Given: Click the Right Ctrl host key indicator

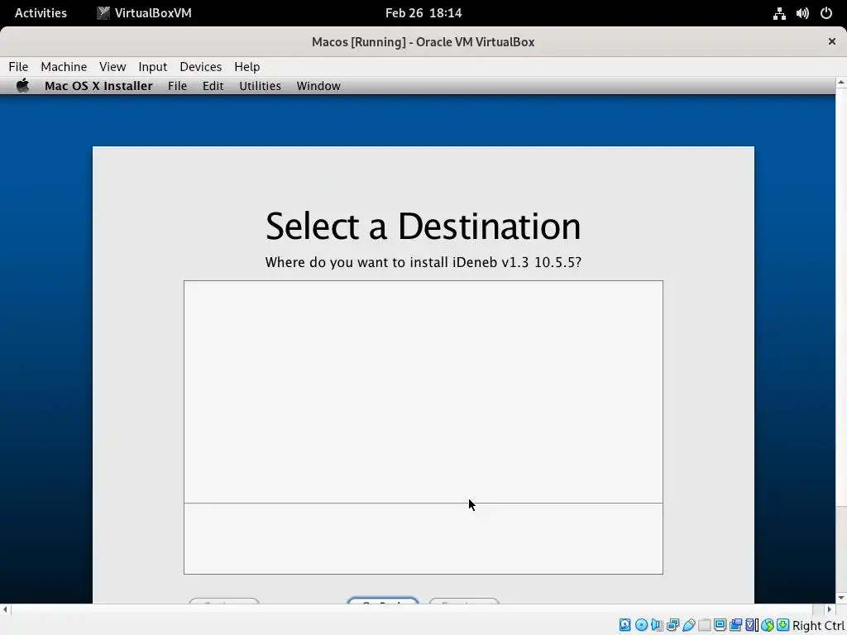Looking at the screenshot, I should [x=818, y=625].
